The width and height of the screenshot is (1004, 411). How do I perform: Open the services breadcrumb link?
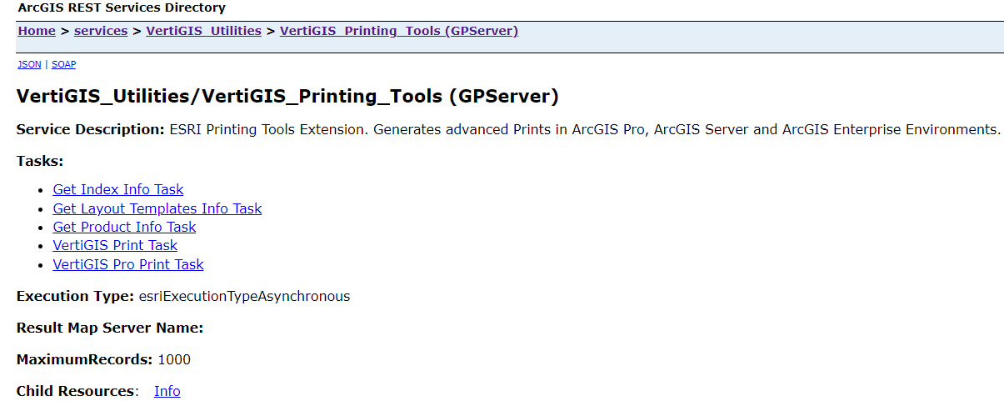(x=101, y=31)
